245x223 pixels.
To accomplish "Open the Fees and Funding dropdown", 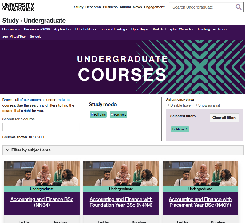I will 114,29.
